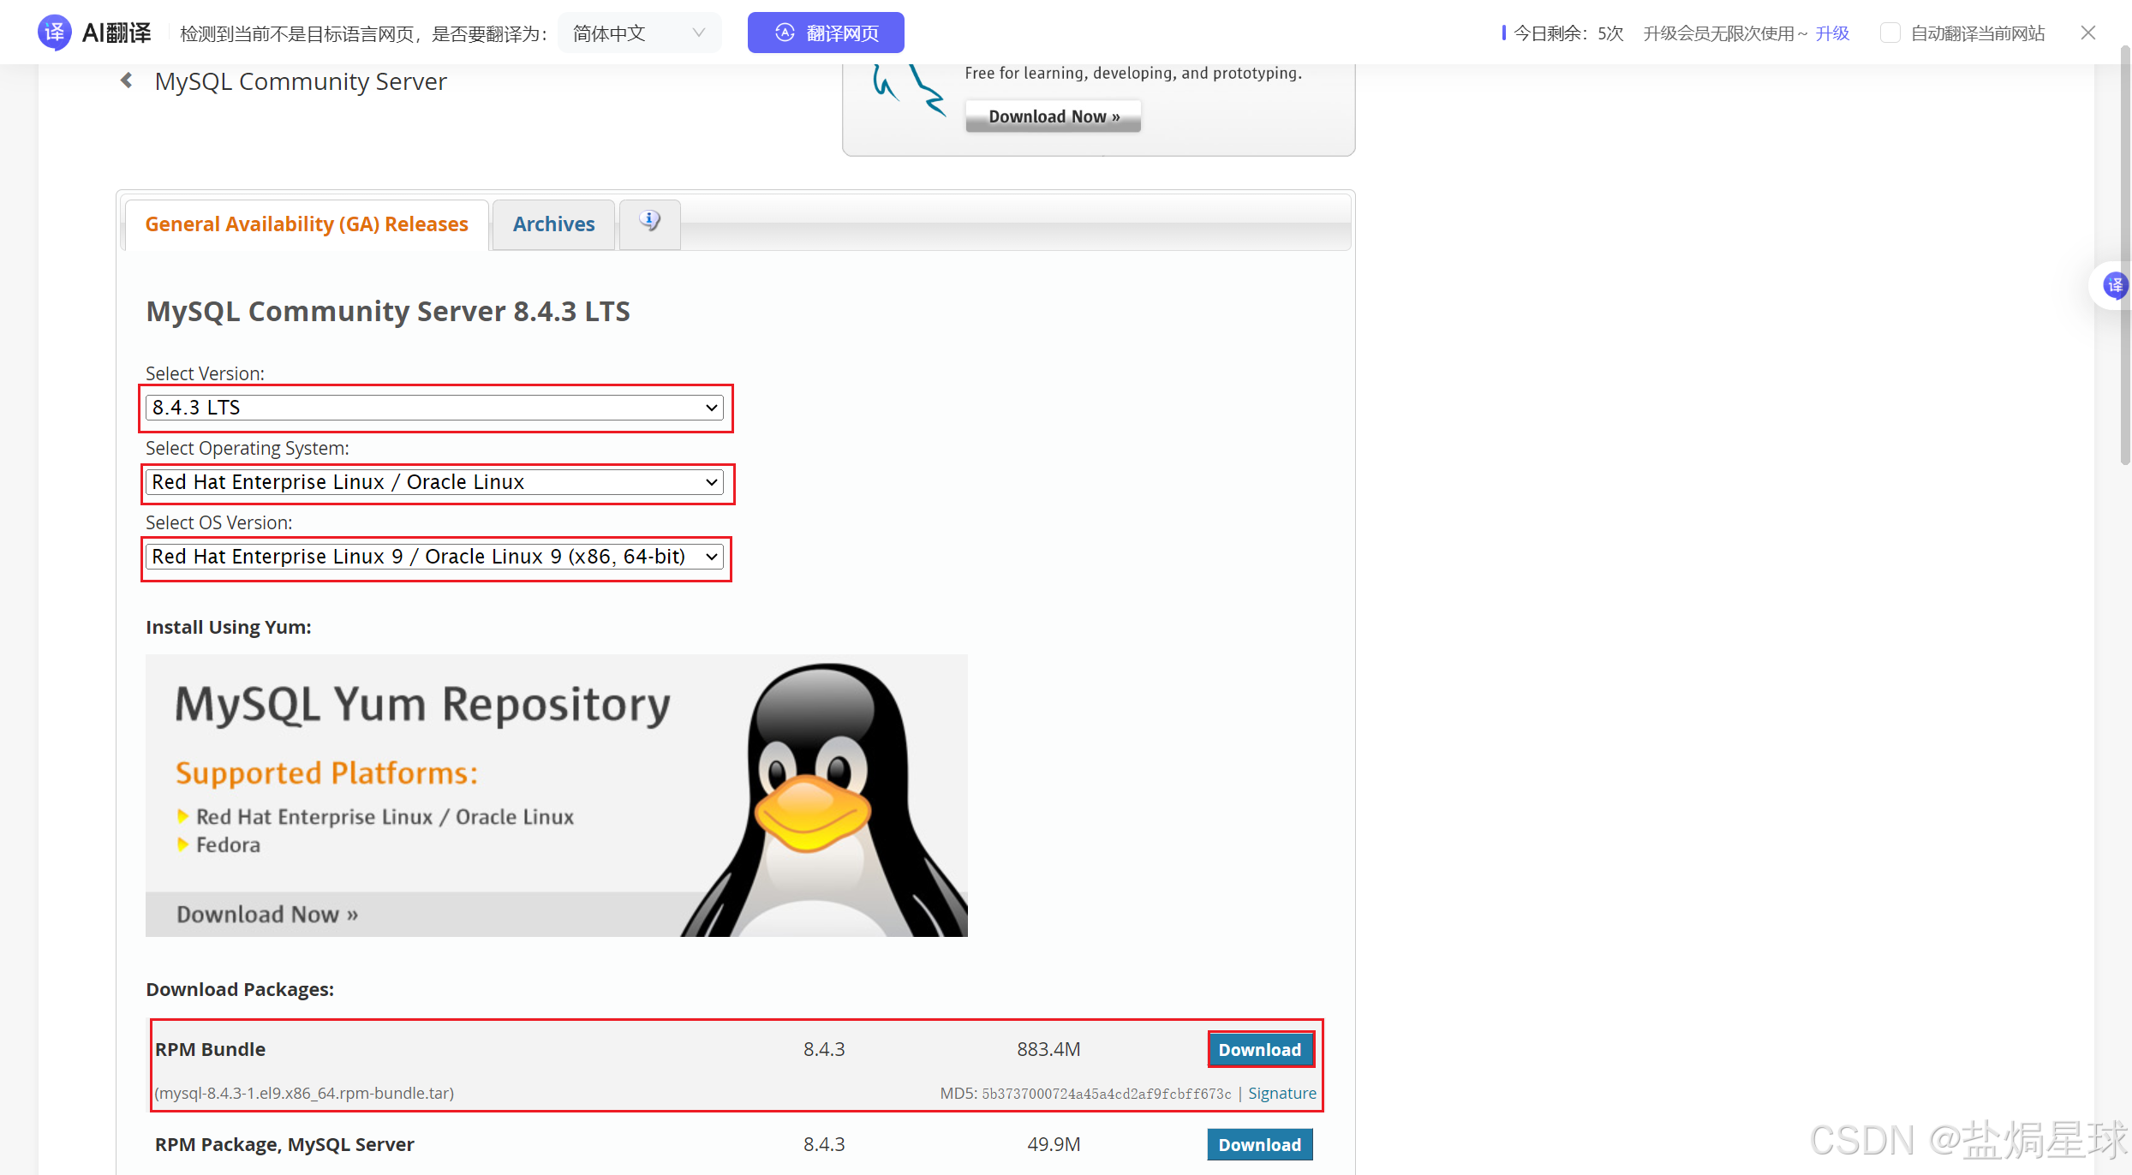
Task: Click the 49.9M size value
Action: point(1054,1145)
